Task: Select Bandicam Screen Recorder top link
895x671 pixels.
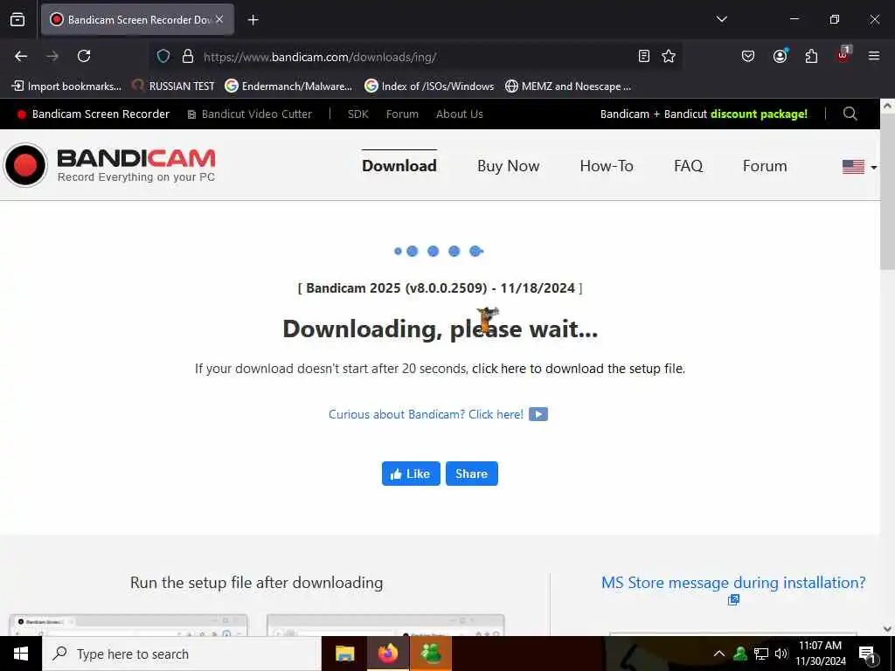Action: click(94, 114)
